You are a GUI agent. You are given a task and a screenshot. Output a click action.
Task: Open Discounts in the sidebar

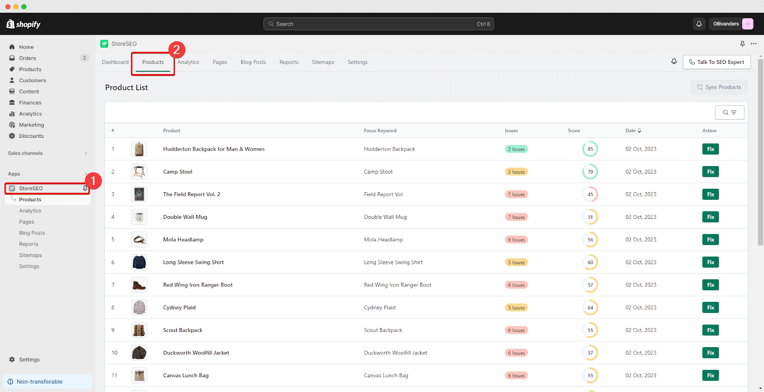[32, 136]
